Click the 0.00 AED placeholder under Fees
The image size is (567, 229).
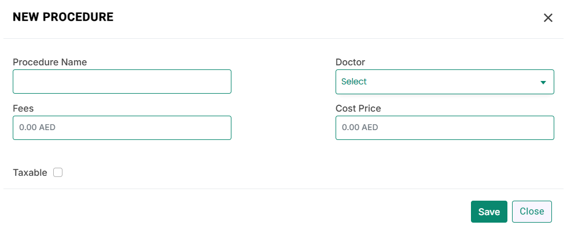37,127
